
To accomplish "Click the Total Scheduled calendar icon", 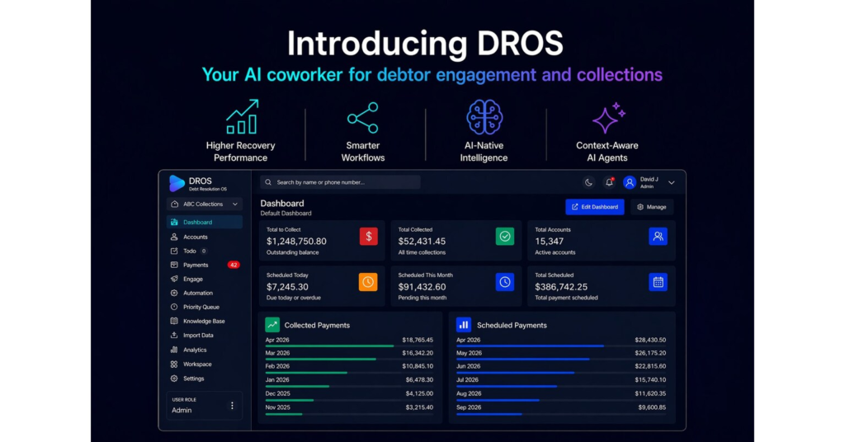I will tap(658, 282).
